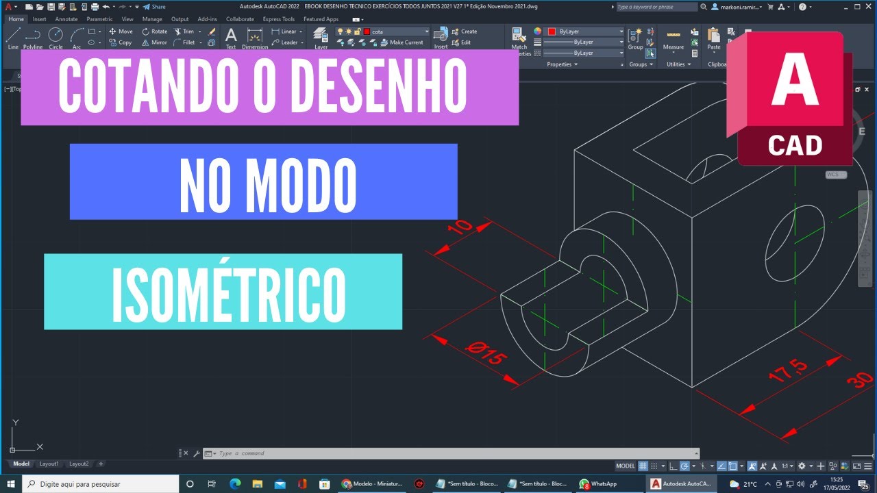Expand the Properties panel
Screen dimensions: 877x493
click(x=562, y=64)
